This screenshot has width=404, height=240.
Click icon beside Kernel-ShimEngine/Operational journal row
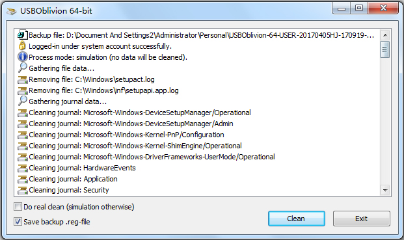(x=22, y=146)
